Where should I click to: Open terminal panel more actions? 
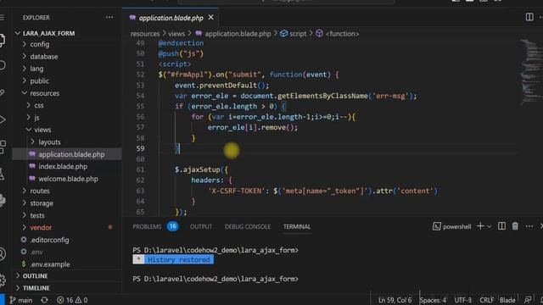[x=529, y=226]
